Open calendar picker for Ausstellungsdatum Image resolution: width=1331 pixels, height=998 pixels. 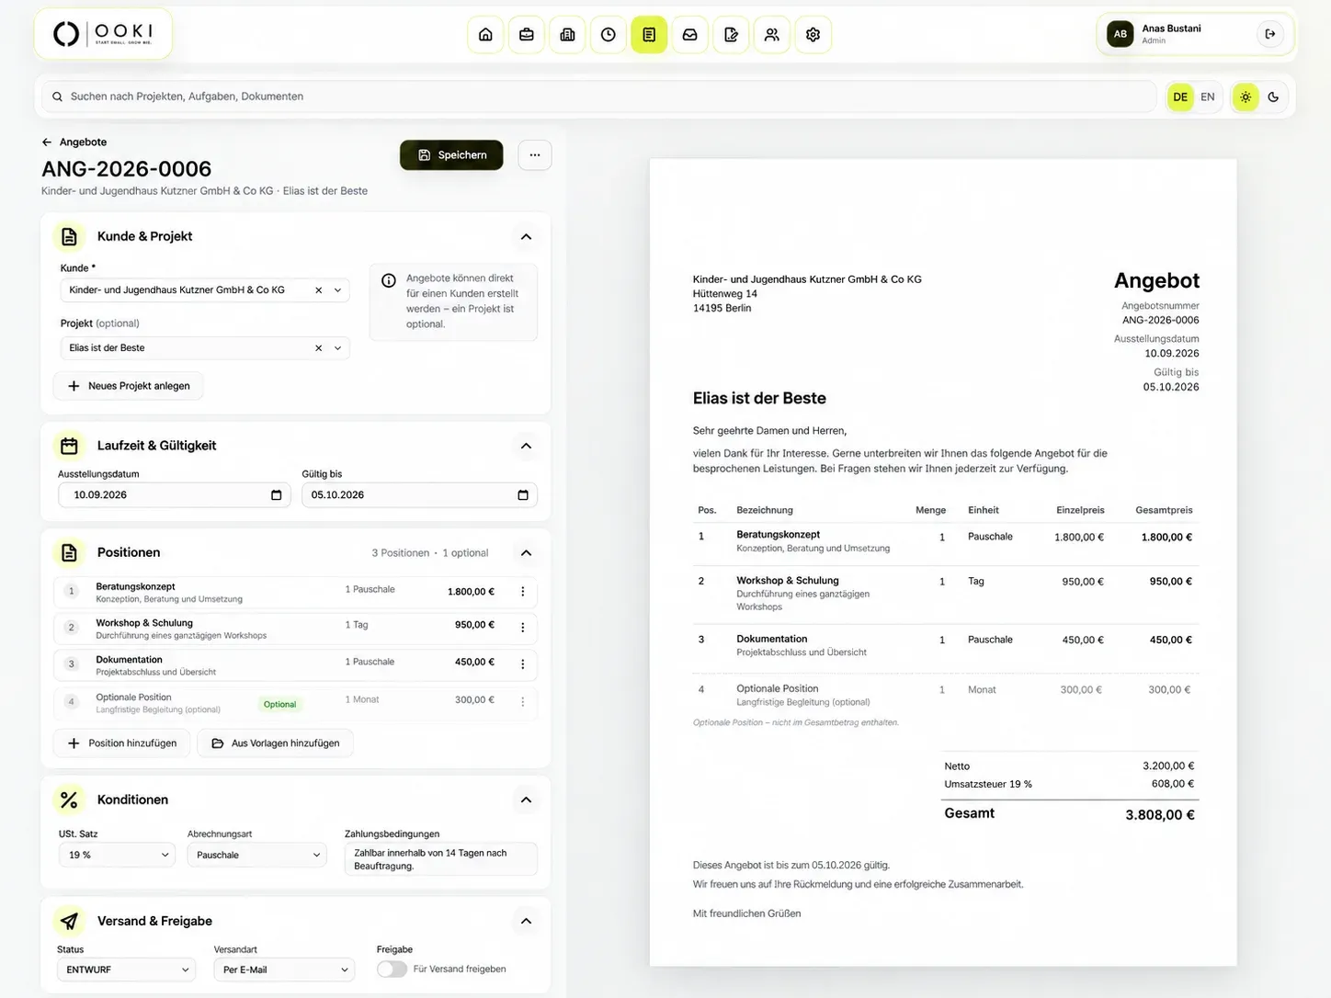[x=277, y=495]
